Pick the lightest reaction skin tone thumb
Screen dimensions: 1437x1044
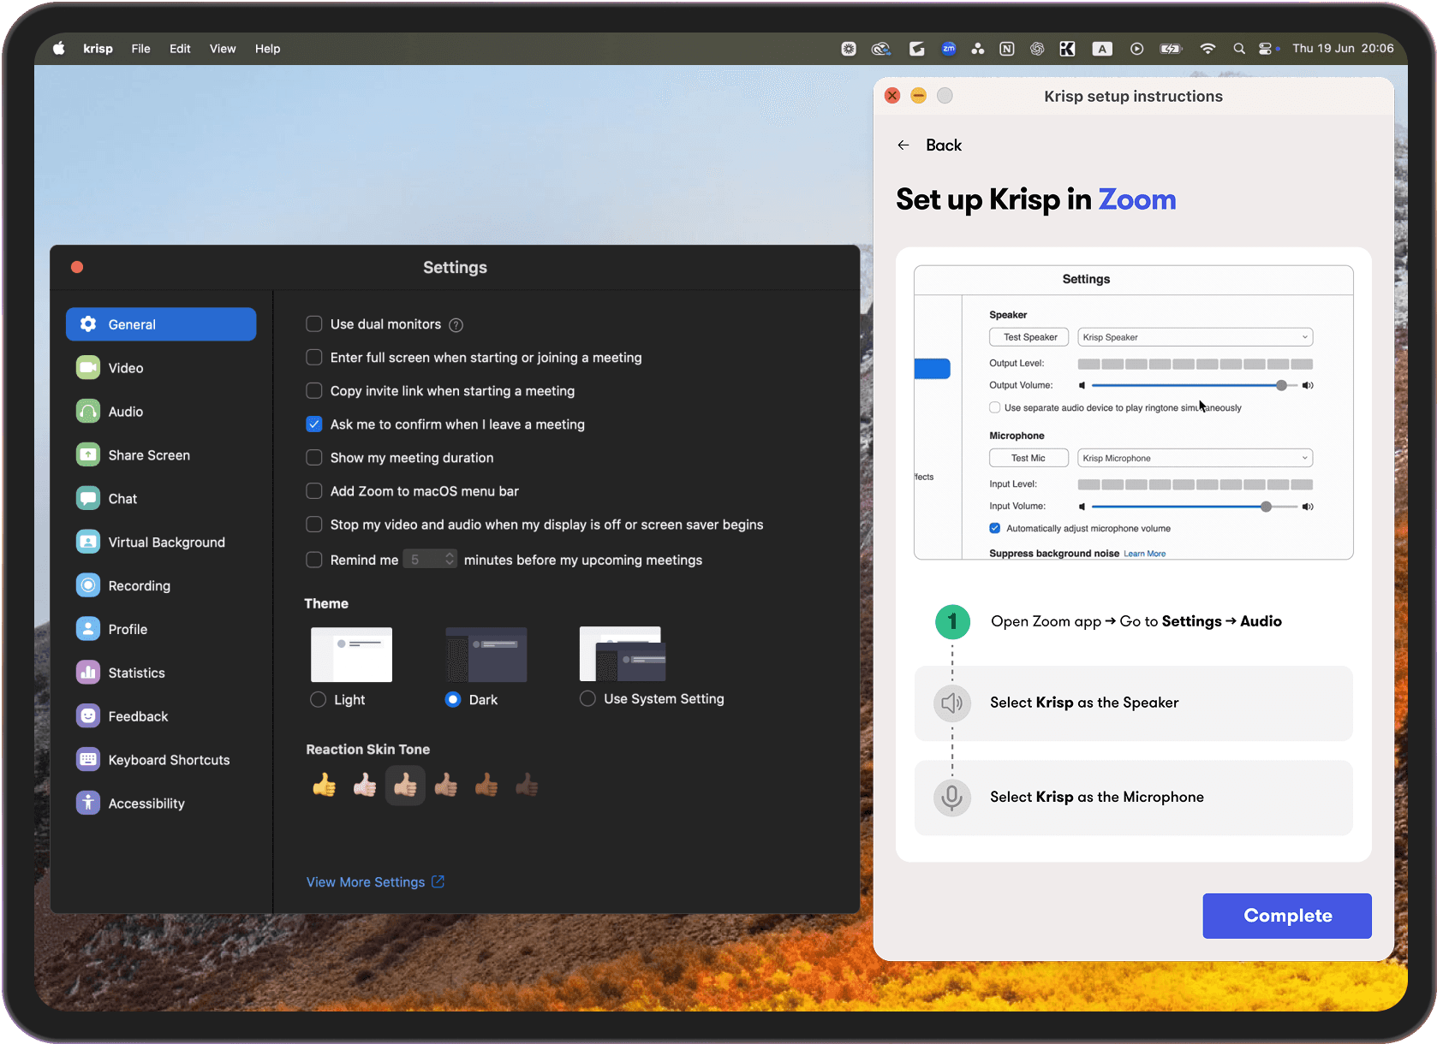tap(365, 785)
